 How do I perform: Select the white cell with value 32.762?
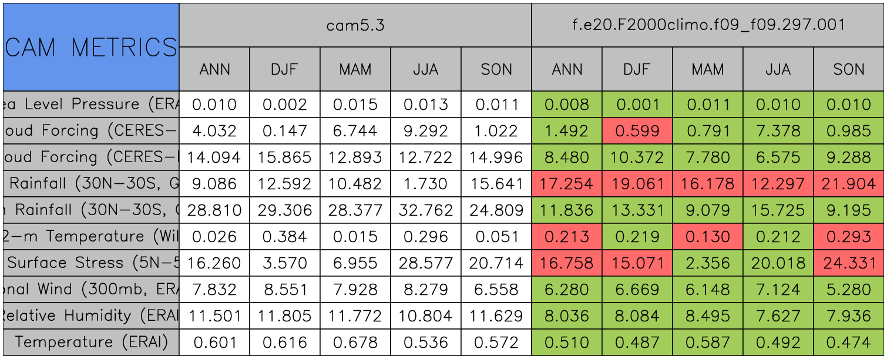pos(426,210)
